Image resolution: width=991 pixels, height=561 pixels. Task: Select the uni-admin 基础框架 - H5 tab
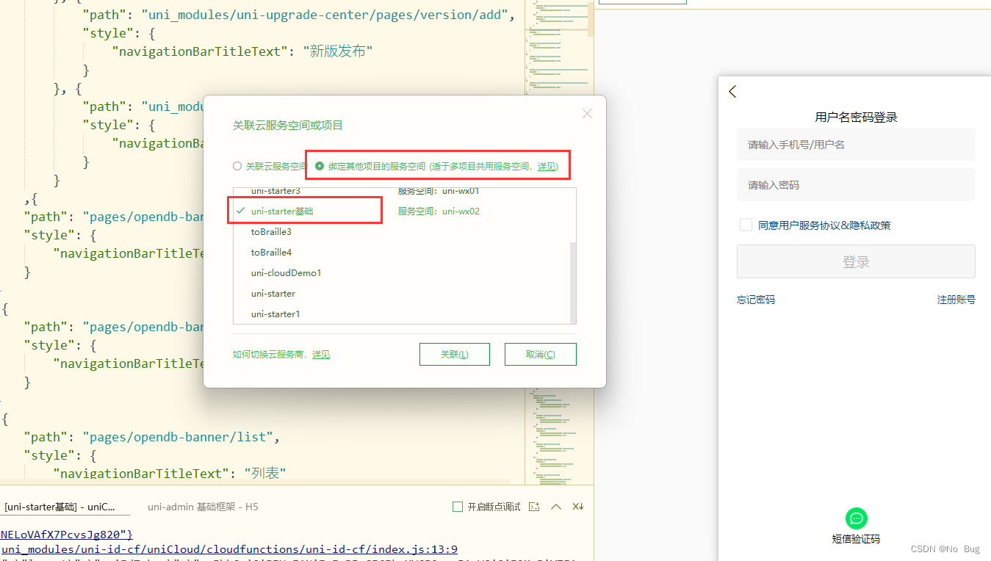[202, 506]
